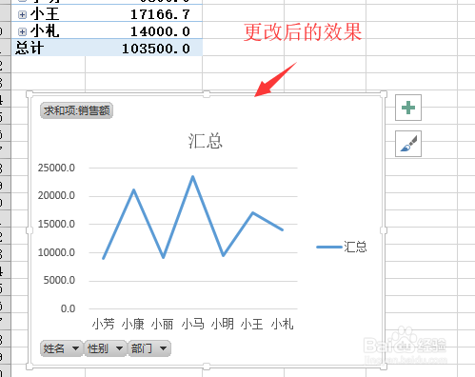Click the cell with value 14000.0

[160, 31]
